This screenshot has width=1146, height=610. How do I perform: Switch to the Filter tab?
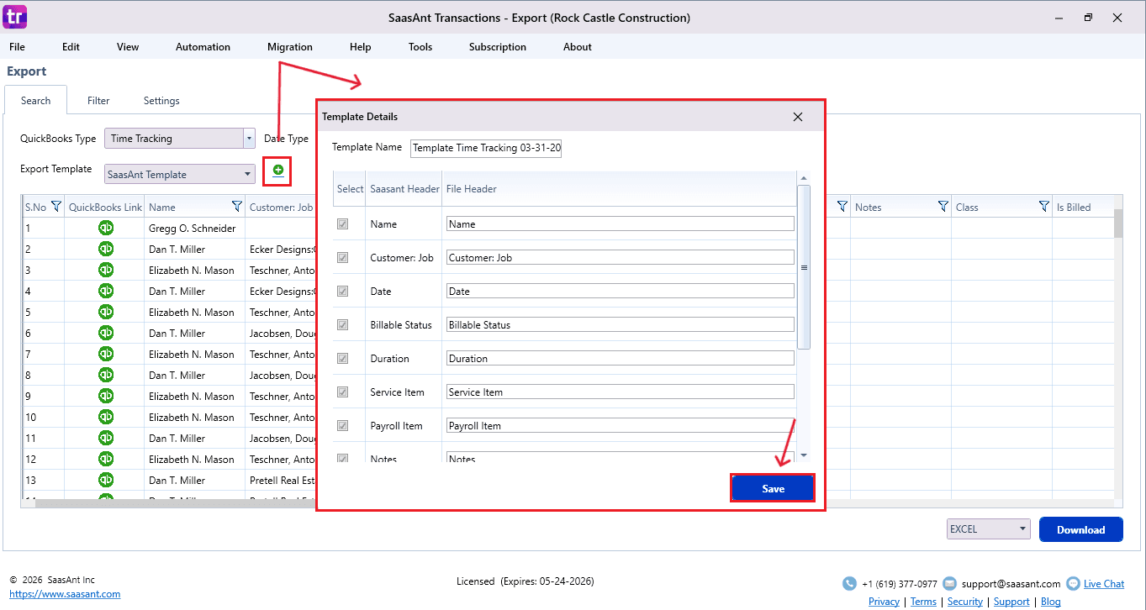pyautogui.click(x=98, y=101)
